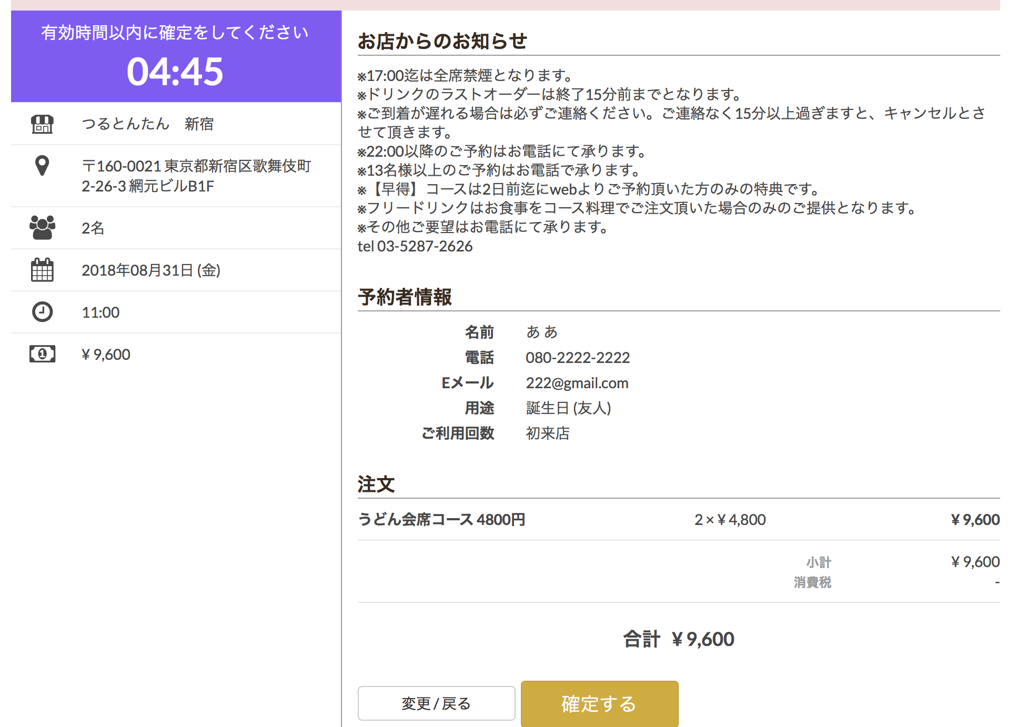Screen dimensions: 1027x727
Task: Click the お店からのお知らせ heading
Action: [442, 41]
